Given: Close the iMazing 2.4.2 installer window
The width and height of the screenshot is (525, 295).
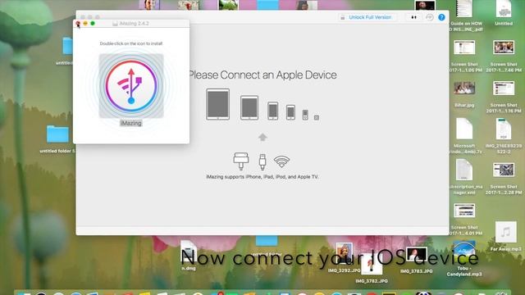Looking at the screenshot, I should pos(78,23).
